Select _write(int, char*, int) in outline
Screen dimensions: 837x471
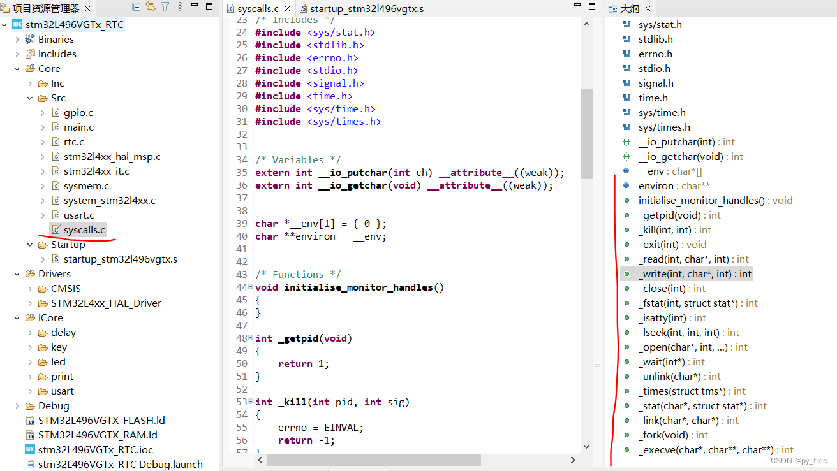tap(695, 274)
